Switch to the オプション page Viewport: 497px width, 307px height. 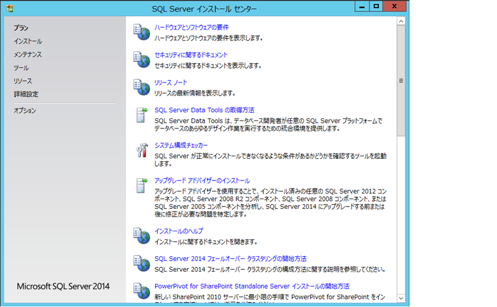click(25, 111)
